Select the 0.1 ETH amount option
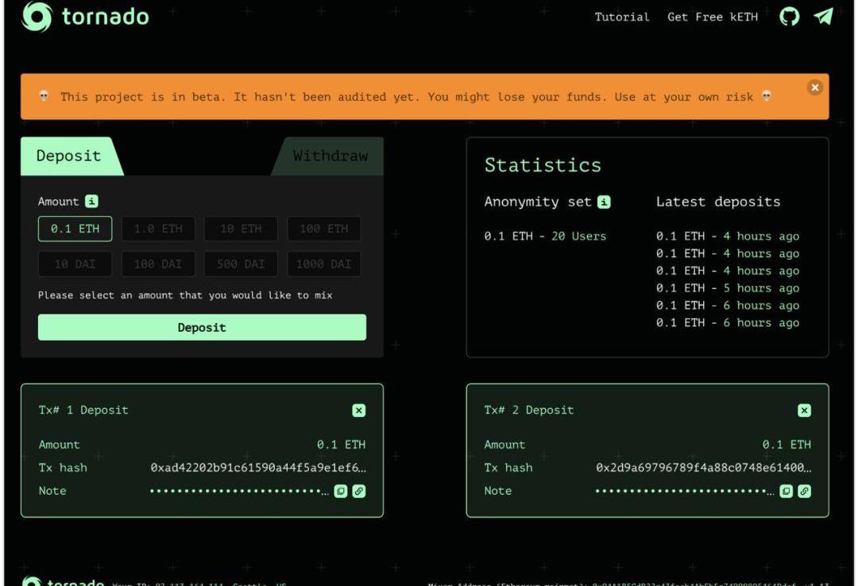The width and height of the screenshot is (858, 586). pos(75,229)
